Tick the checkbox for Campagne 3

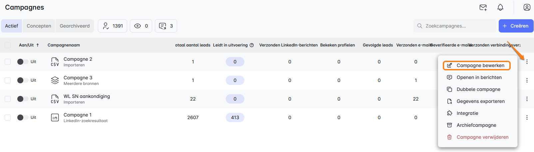pyautogui.click(x=8, y=80)
